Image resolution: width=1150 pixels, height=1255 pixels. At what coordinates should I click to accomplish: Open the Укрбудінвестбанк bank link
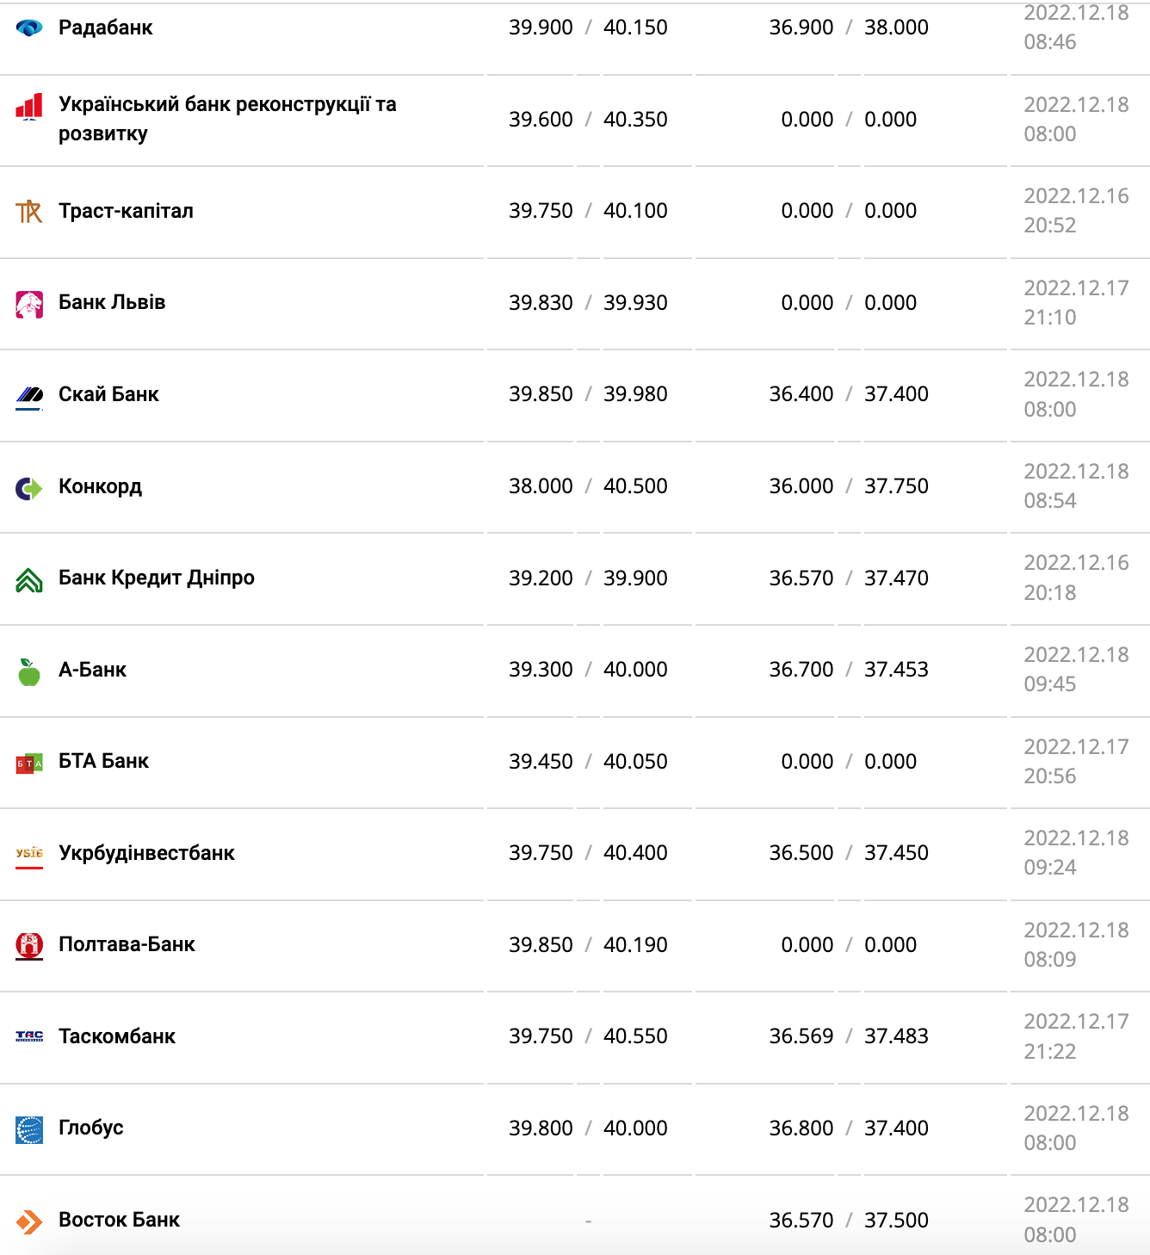pos(146,853)
